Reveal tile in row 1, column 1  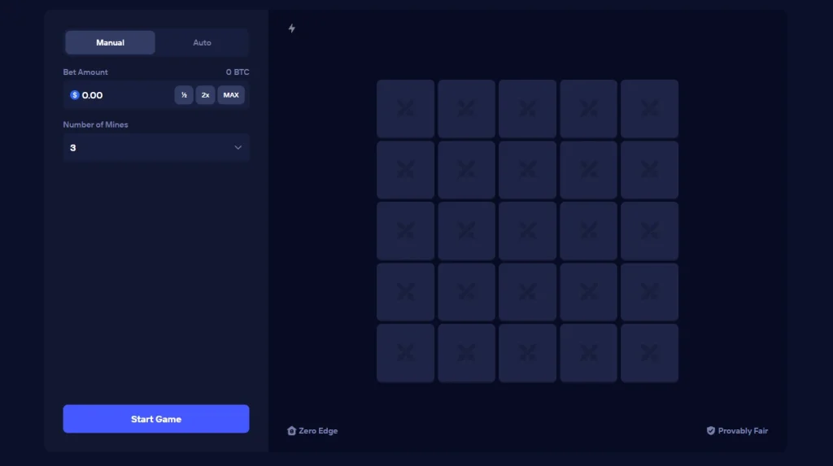405,109
